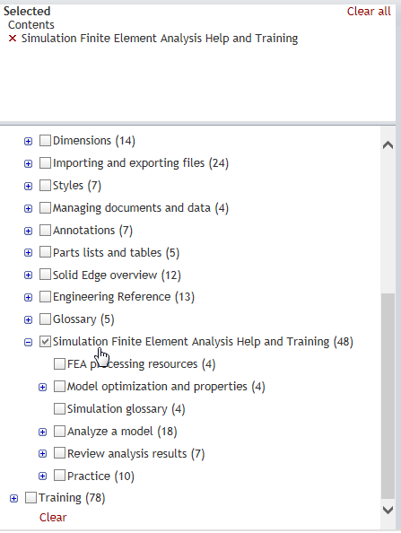
Task: Collapse the Simulation Finite Element Analysis node
Action: pos(28,342)
